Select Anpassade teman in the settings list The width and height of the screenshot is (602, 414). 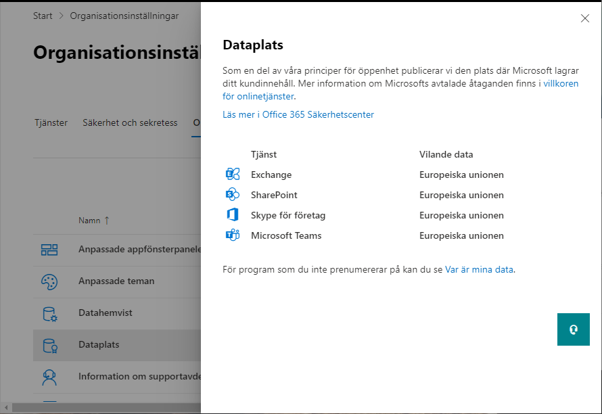pyautogui.click(x=116, y=281)
